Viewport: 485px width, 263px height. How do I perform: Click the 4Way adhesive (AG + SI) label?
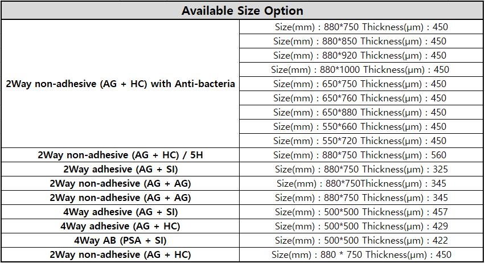click(x=120, y=212)
